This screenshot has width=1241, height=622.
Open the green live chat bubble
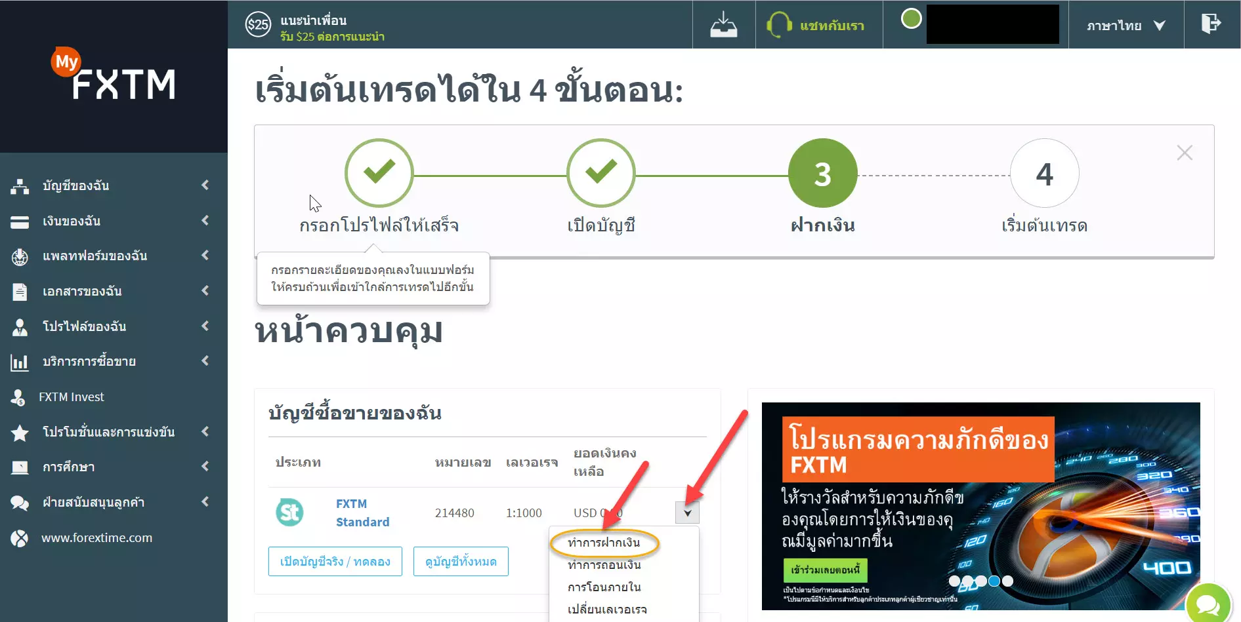tap(1208, 604)
